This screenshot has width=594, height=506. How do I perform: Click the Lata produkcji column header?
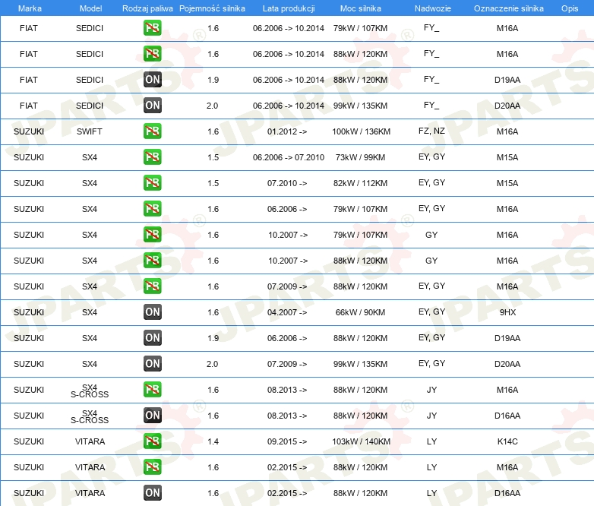point(289,8)
